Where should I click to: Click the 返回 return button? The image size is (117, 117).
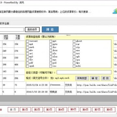(x=106, y=78)
